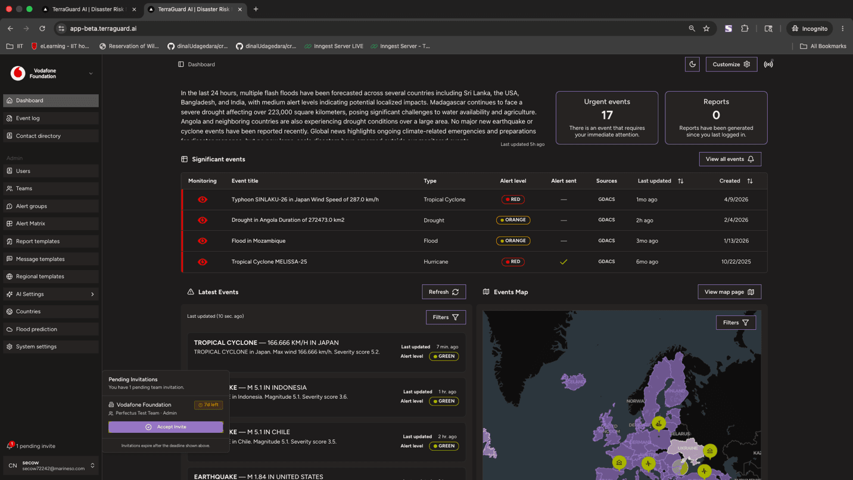Expand the Vodafone Foundation organization switcher
Image resolution: width=853 pixels, height=480 pixels.
pos(91,73)
